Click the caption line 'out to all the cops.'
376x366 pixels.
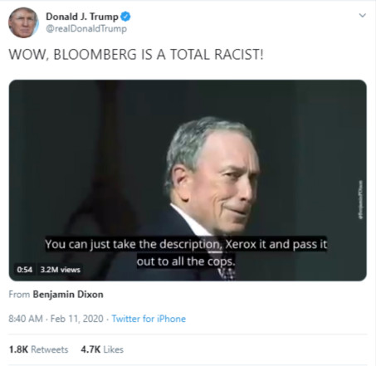[186, 261]
